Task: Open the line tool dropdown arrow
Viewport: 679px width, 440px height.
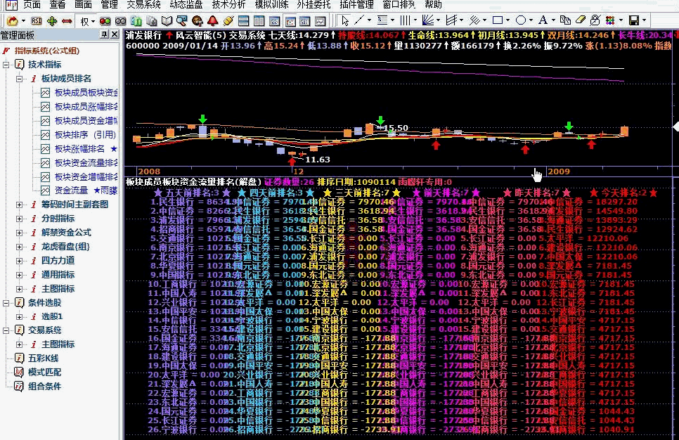Action: tap(369, 20)
